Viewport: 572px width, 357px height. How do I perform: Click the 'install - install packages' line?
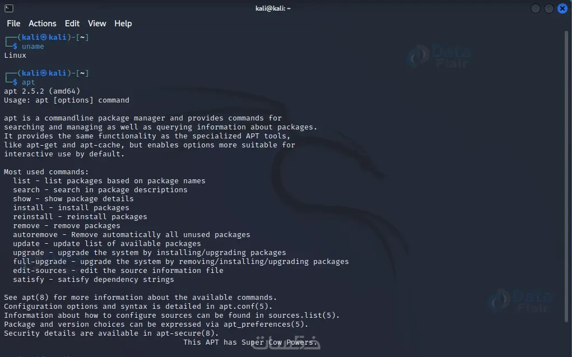[71, 208]
